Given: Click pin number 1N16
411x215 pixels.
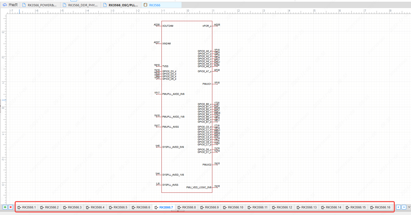Looking at the screenshot, I should point(217,186).
